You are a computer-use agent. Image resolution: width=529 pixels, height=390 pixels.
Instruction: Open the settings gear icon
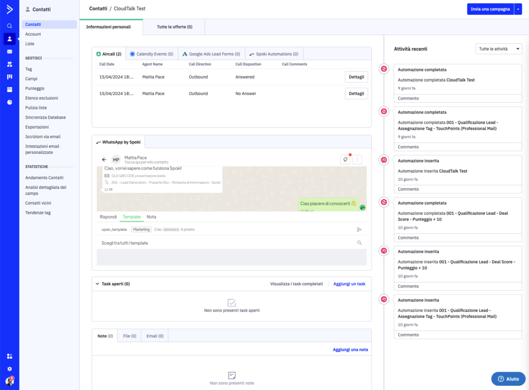(9, 369)
